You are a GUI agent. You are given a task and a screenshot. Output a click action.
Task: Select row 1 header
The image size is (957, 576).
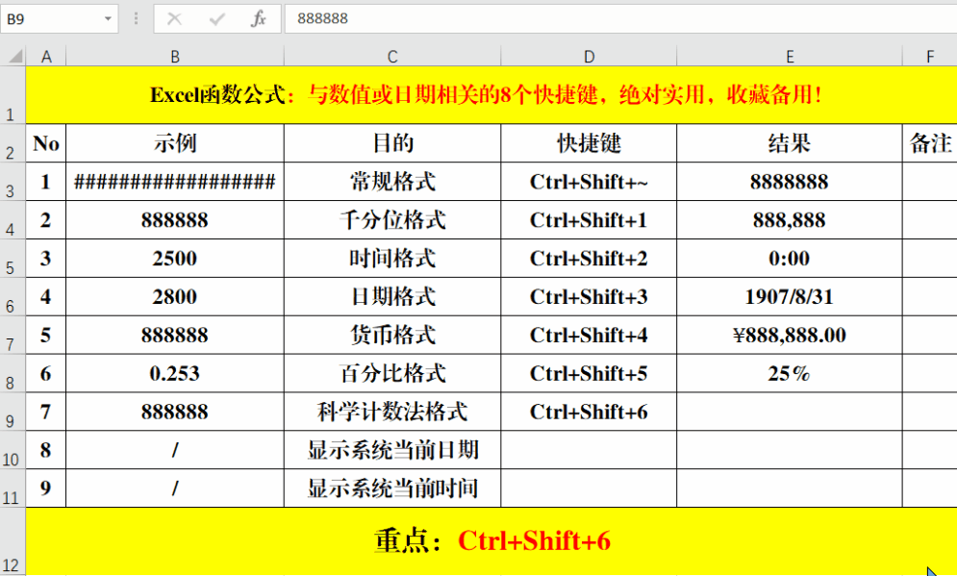13,94
